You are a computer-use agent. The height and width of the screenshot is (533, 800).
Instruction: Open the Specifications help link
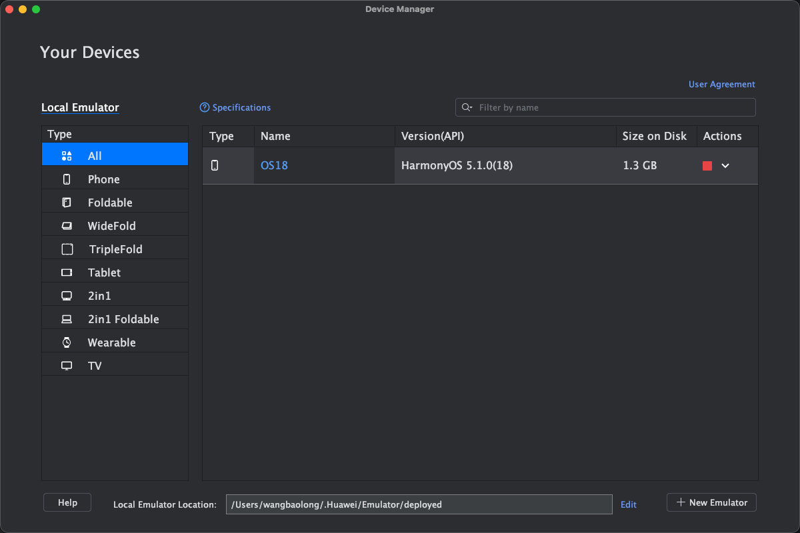click(x=235, y=107)
